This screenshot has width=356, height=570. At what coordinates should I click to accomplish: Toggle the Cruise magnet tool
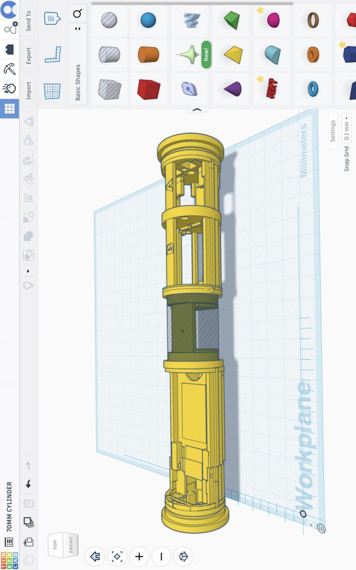pos(29,160)
